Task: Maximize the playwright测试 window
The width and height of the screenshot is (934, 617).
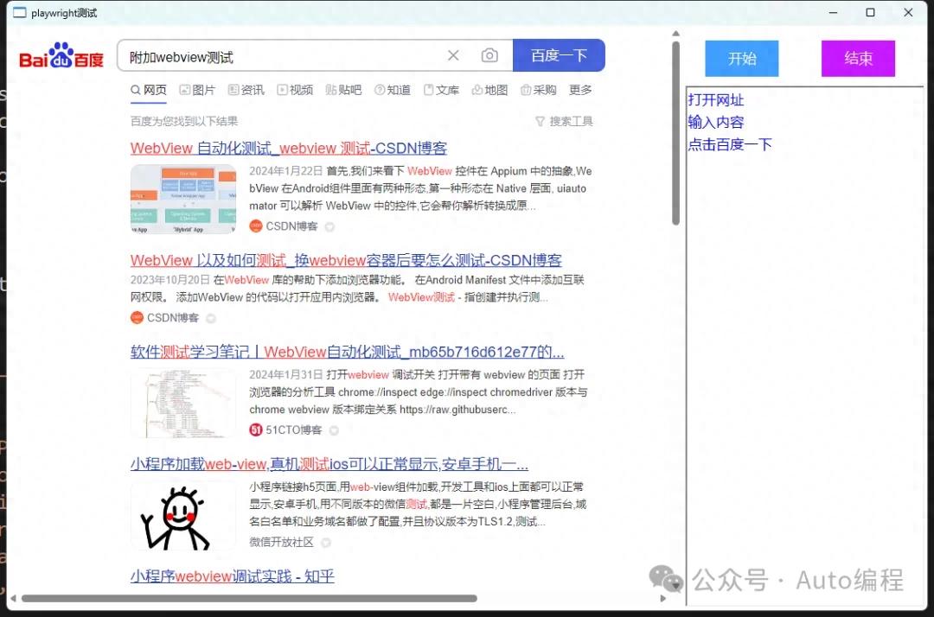Action: tap(870, 12)
